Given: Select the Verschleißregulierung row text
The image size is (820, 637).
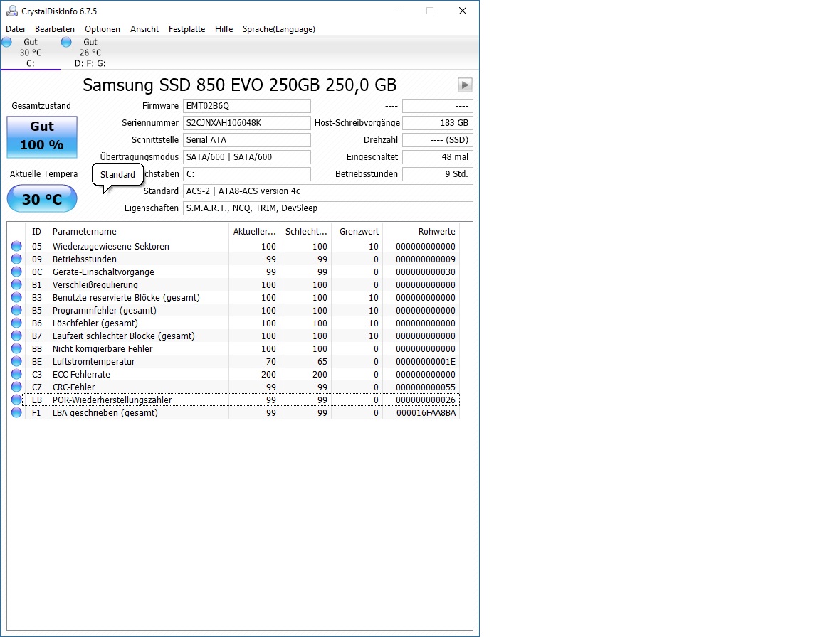Looking at the screenshot, I should [x=95, y=285].
